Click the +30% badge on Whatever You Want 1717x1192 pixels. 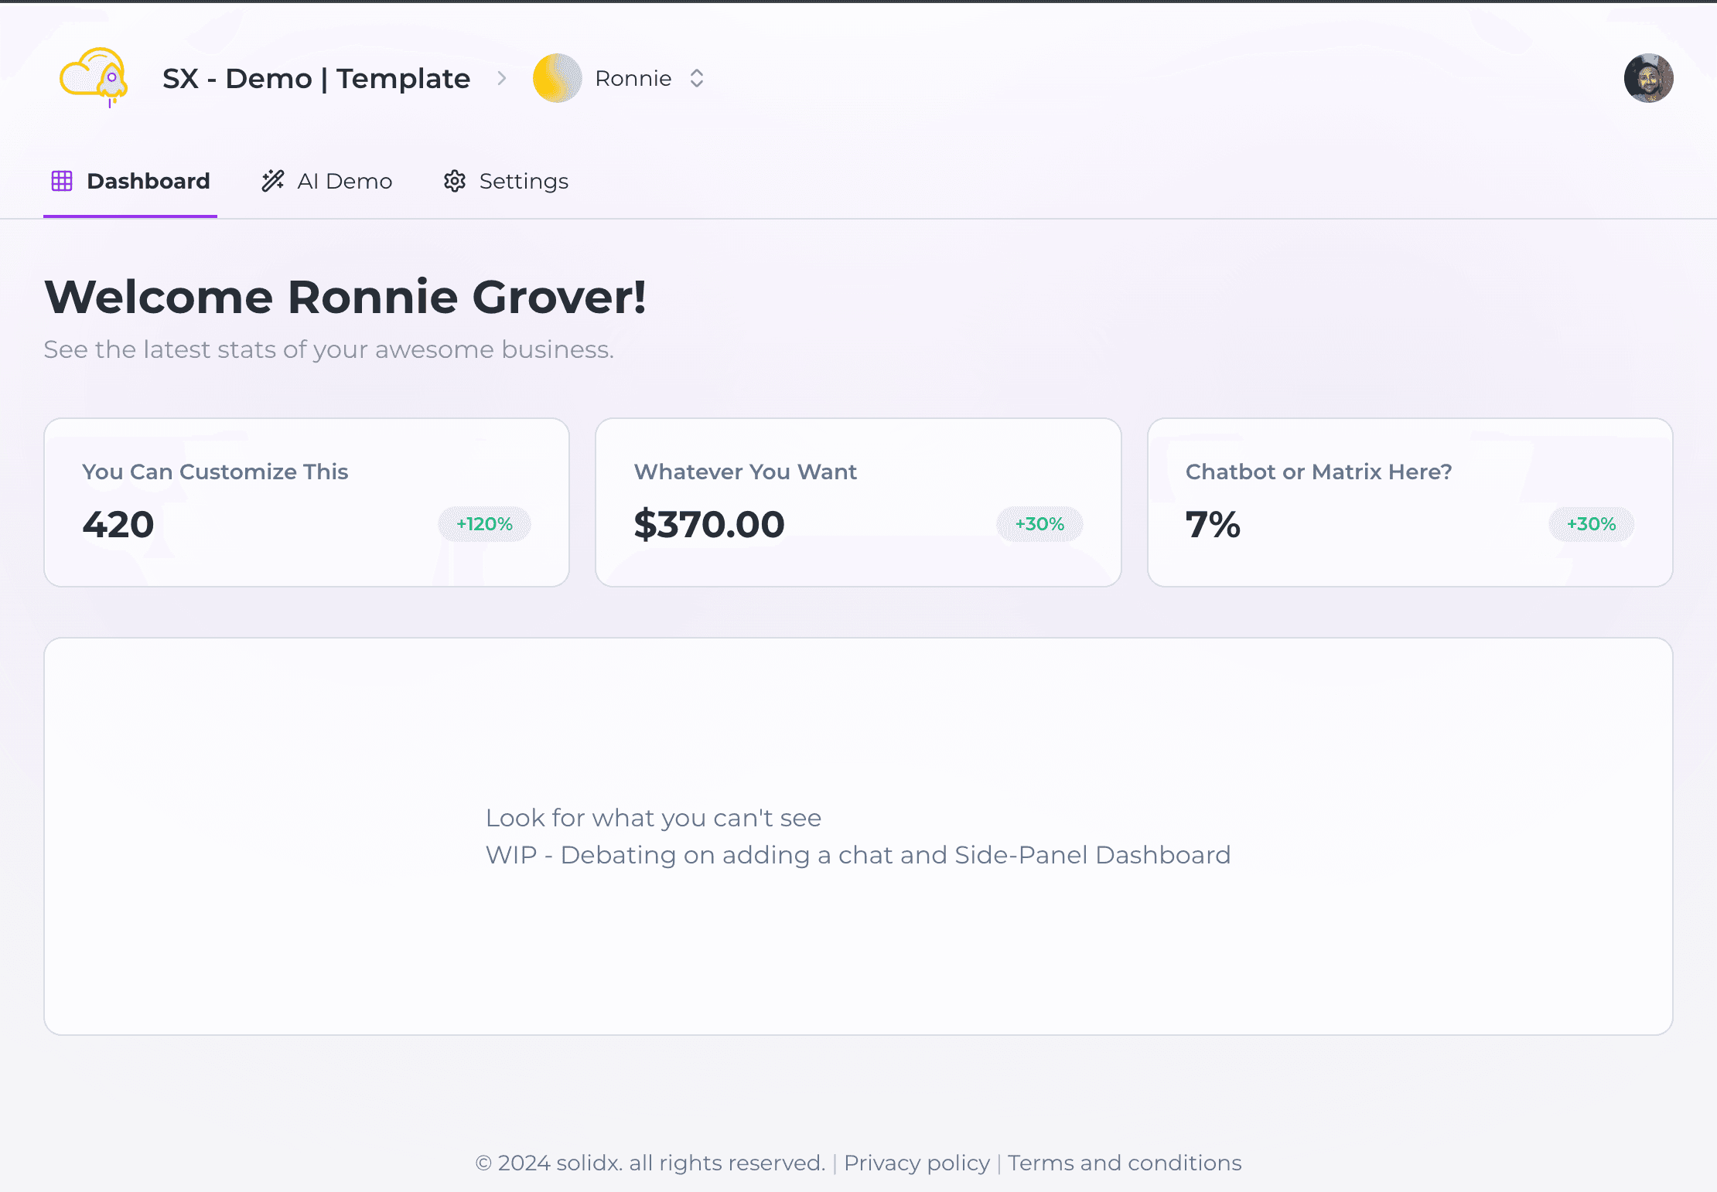pos(1039,524)
